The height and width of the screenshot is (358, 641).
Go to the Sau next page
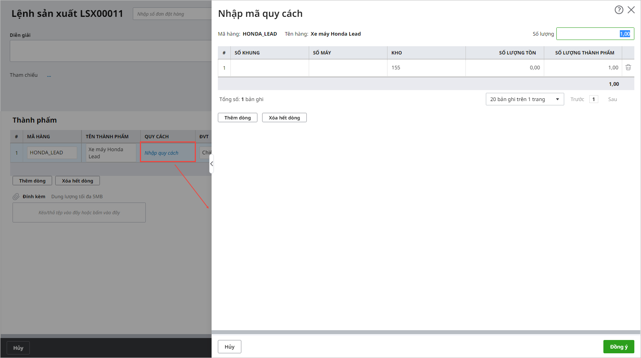click(612, 99)
